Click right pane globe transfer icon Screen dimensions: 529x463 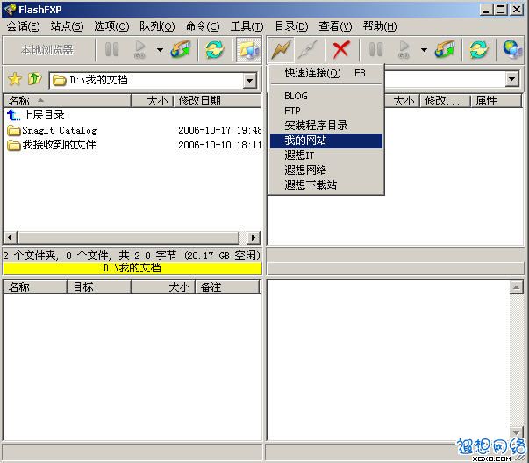pos(445,49)
